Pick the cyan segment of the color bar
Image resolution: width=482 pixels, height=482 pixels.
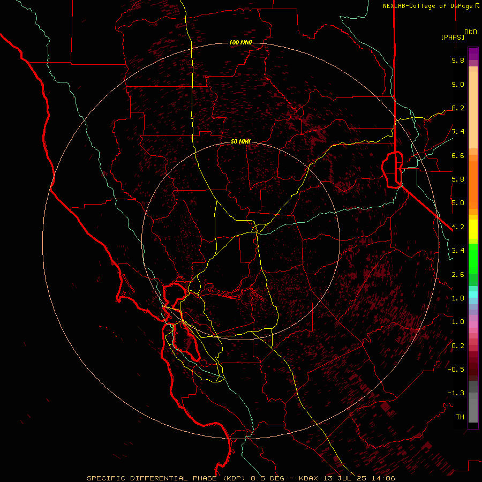click(473, 295)
